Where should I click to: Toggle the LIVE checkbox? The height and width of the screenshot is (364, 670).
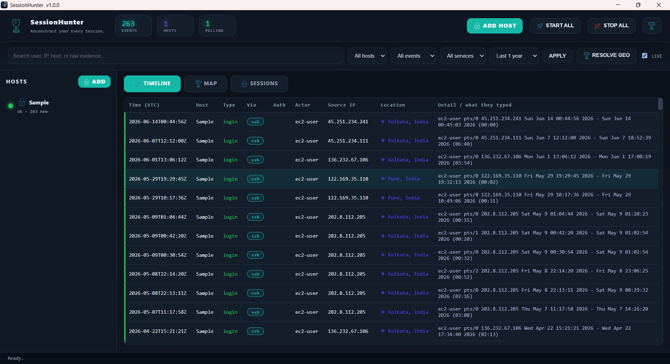click(645, 56)
